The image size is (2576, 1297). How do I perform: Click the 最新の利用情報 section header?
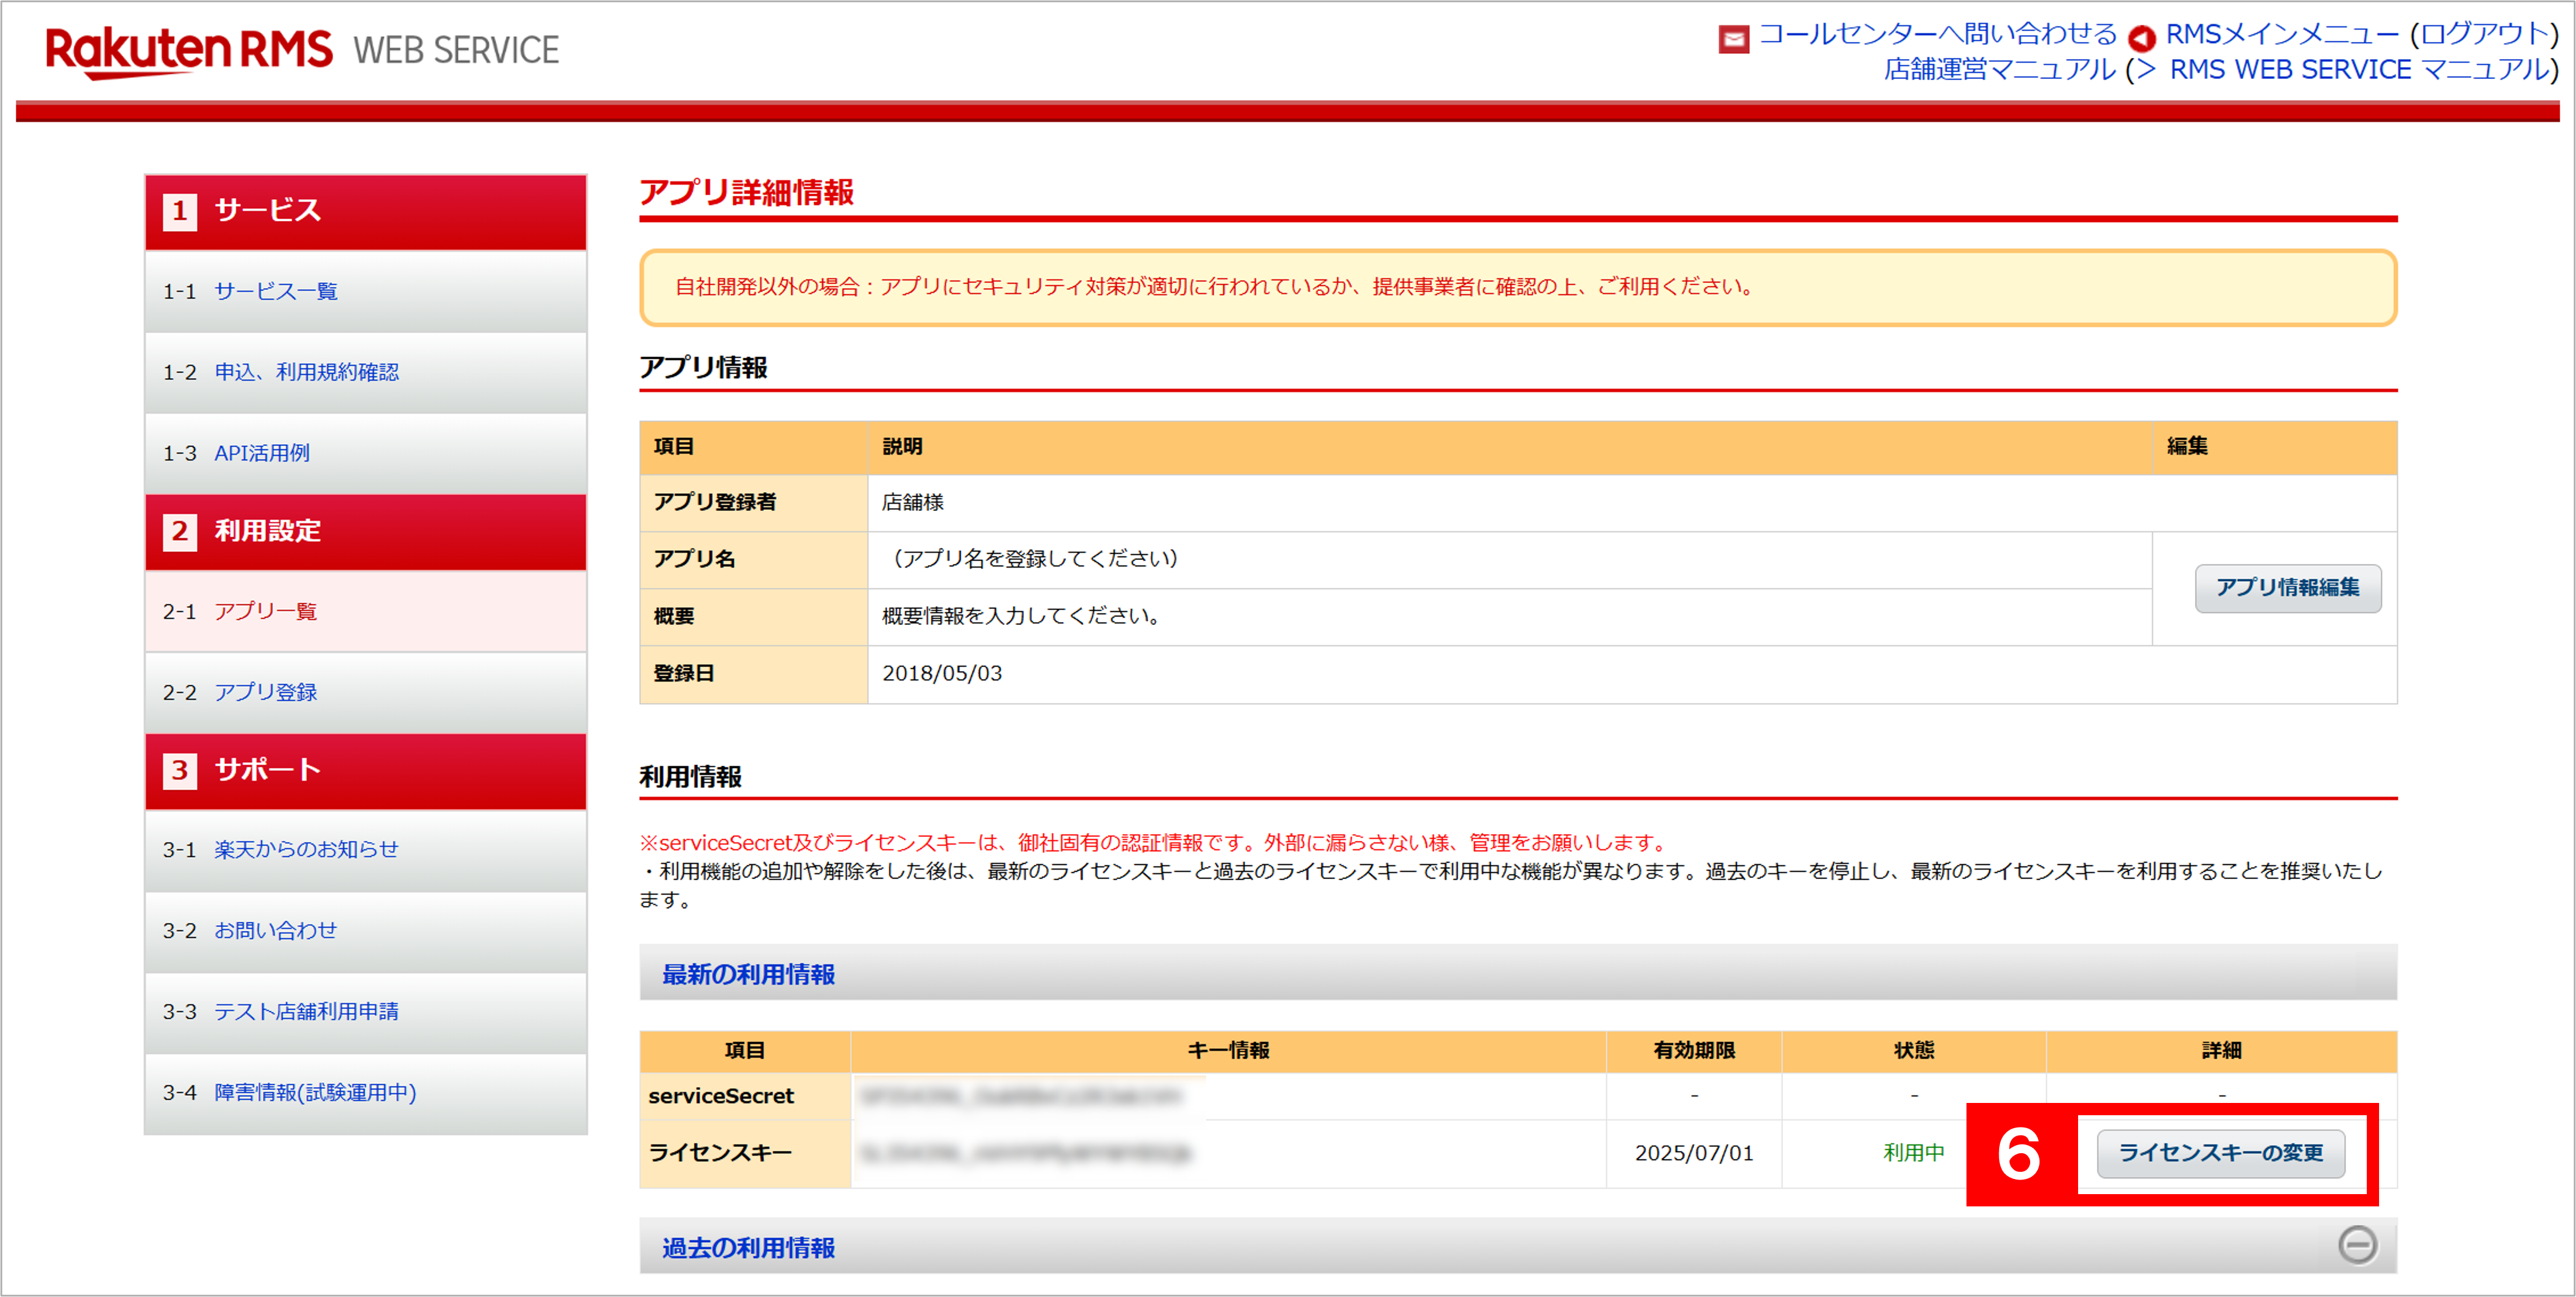click(x=1518, y=973)
